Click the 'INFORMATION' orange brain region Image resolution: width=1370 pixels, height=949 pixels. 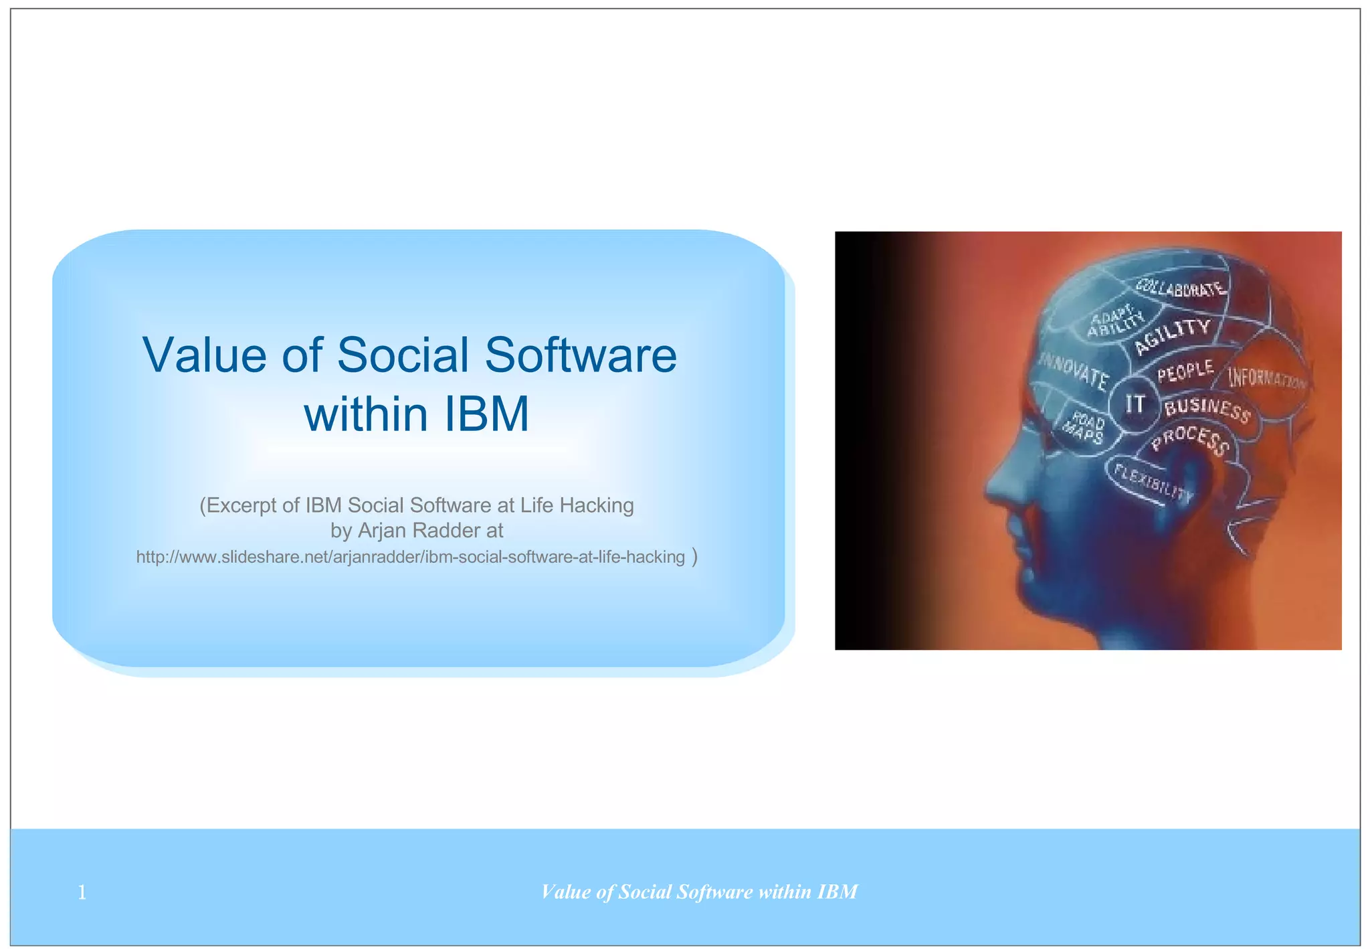tap(1267, 379)
